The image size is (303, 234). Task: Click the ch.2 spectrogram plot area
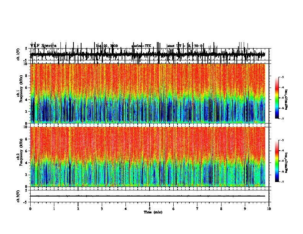pos(148,157)
